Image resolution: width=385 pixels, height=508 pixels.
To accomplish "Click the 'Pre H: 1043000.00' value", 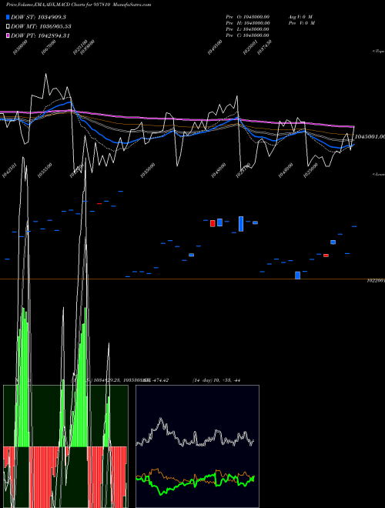I will pyautogui.click(x=248, y=23).
